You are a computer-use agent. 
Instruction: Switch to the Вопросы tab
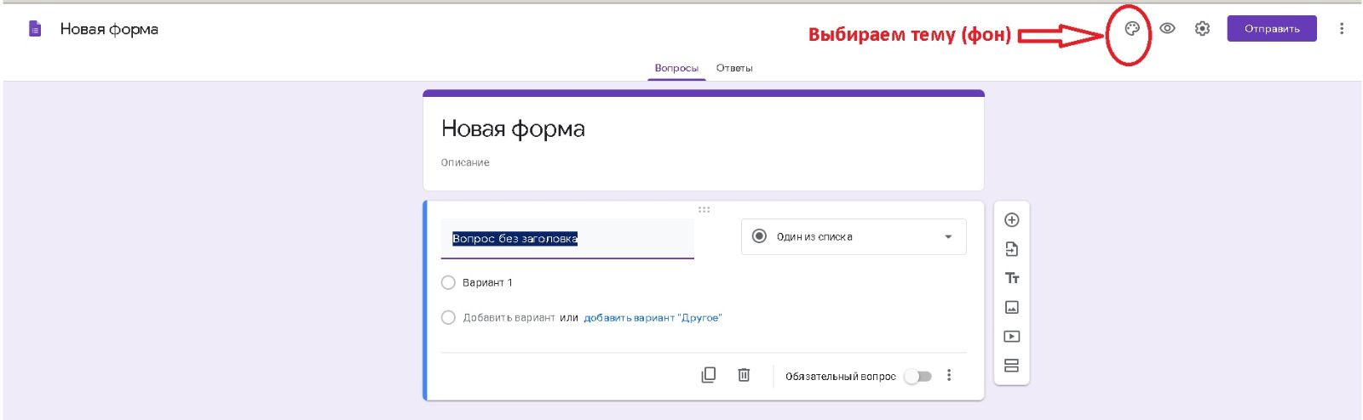pyautogui.click(x=676, y=68)
